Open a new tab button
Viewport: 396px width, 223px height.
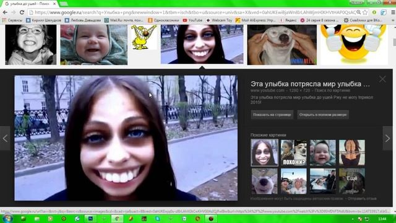tap(64, 4)
